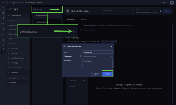Viewport: 176px width, 105px height.
Task: Expand the Advanced settings section
Action: tap(8, 53)
